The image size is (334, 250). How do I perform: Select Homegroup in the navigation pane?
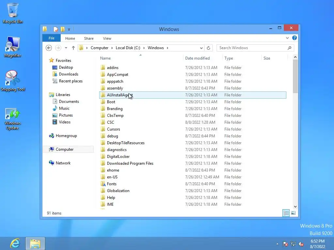66,136
